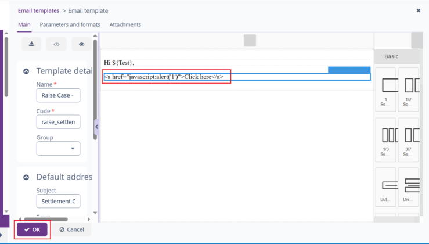This screenshot has width=429, height=244.
Task: Click the Email templates breadcrumb link
Action: point(38,10)
